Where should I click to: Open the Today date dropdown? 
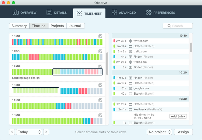[29, 132]
